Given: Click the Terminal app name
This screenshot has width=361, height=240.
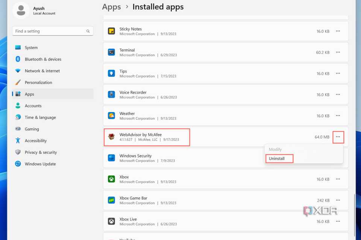Looking at the screenshot, I should [127, 50].
